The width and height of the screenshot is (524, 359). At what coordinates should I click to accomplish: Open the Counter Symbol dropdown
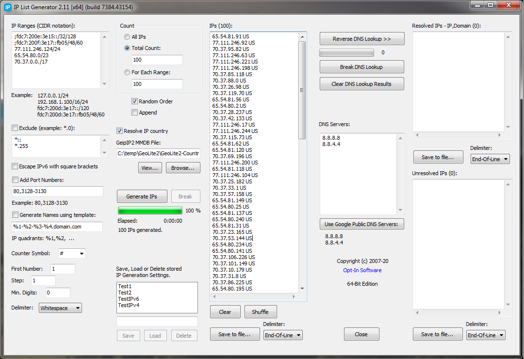tap(71, 253)
